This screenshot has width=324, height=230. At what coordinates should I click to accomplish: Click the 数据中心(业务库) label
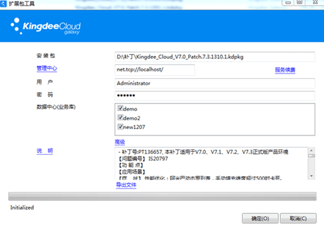tap(56, 107)
